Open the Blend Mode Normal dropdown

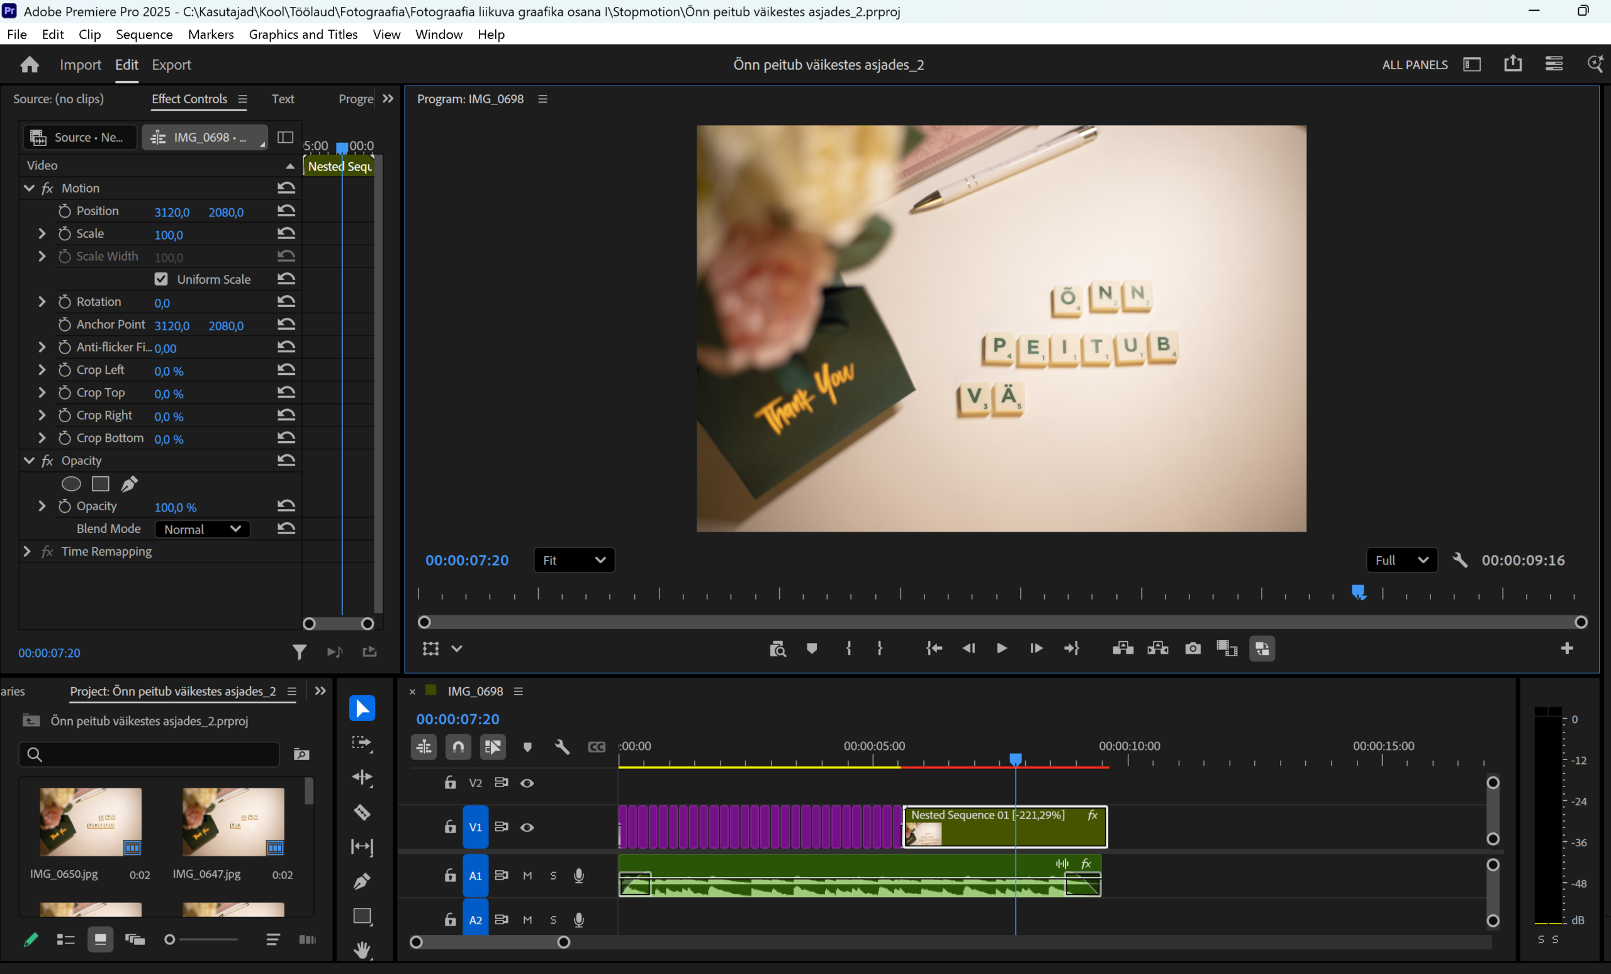[x=202, y=529]
